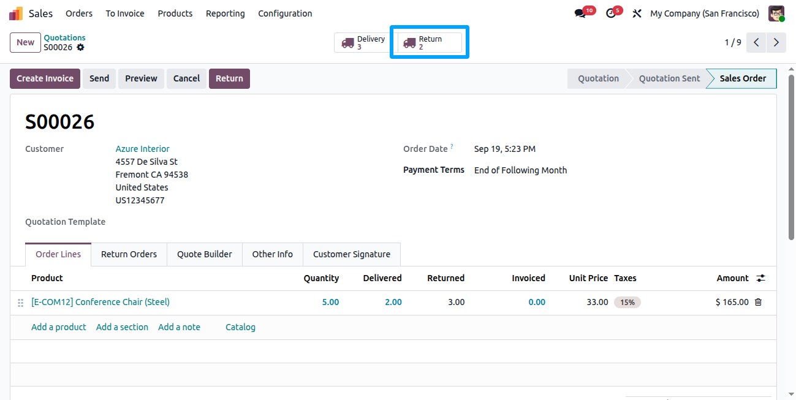
Task: Open the Azure Interior customer link
Action: click(142, 149)
